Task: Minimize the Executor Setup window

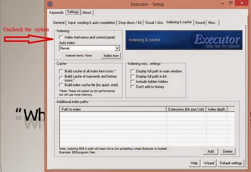Action: [223, 4]
